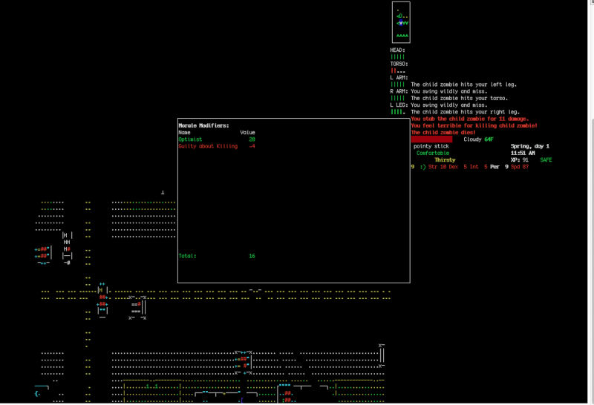This screenshot has width=594, height=405.
Task: Select the 'Guilty about Killing' morale row
Action: (217, 146)
